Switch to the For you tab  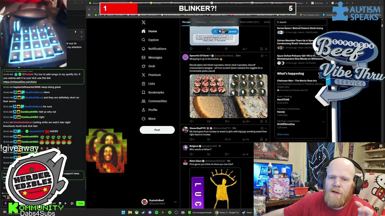(x=186, y=22)
